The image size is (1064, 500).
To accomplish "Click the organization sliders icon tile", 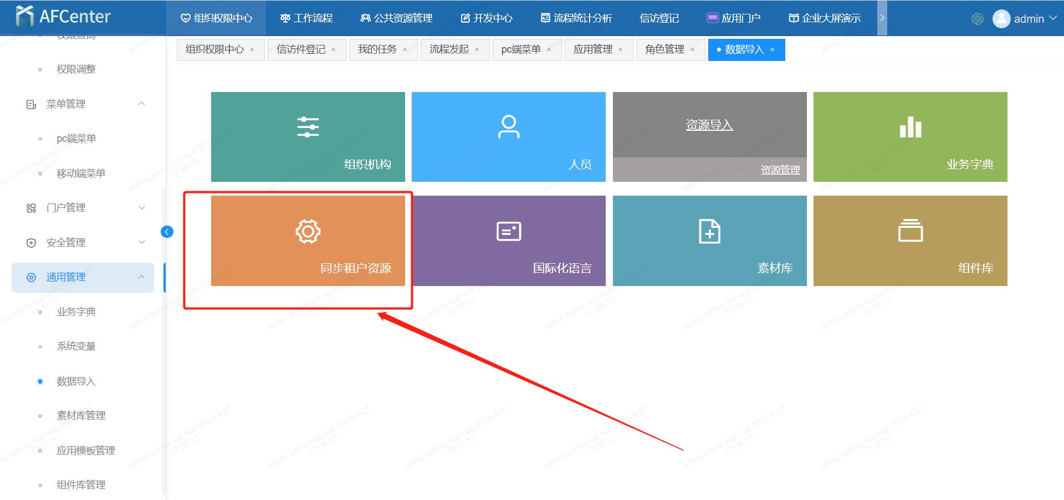I will [x=308, y=127].
